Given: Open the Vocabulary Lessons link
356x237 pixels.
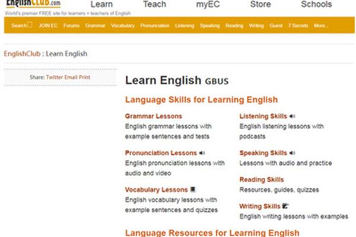Looking at the screenshot, I should (x=157, y=190).
